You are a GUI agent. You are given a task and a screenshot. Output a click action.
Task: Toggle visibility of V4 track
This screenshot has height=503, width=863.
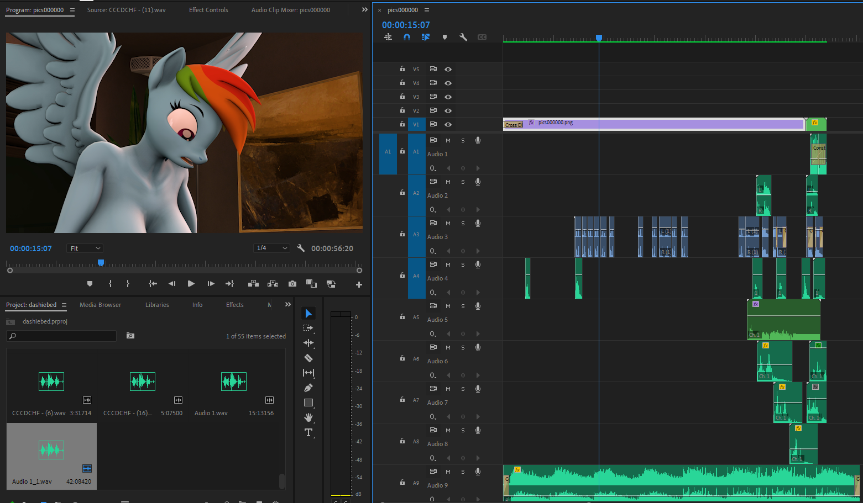point(448,83)
